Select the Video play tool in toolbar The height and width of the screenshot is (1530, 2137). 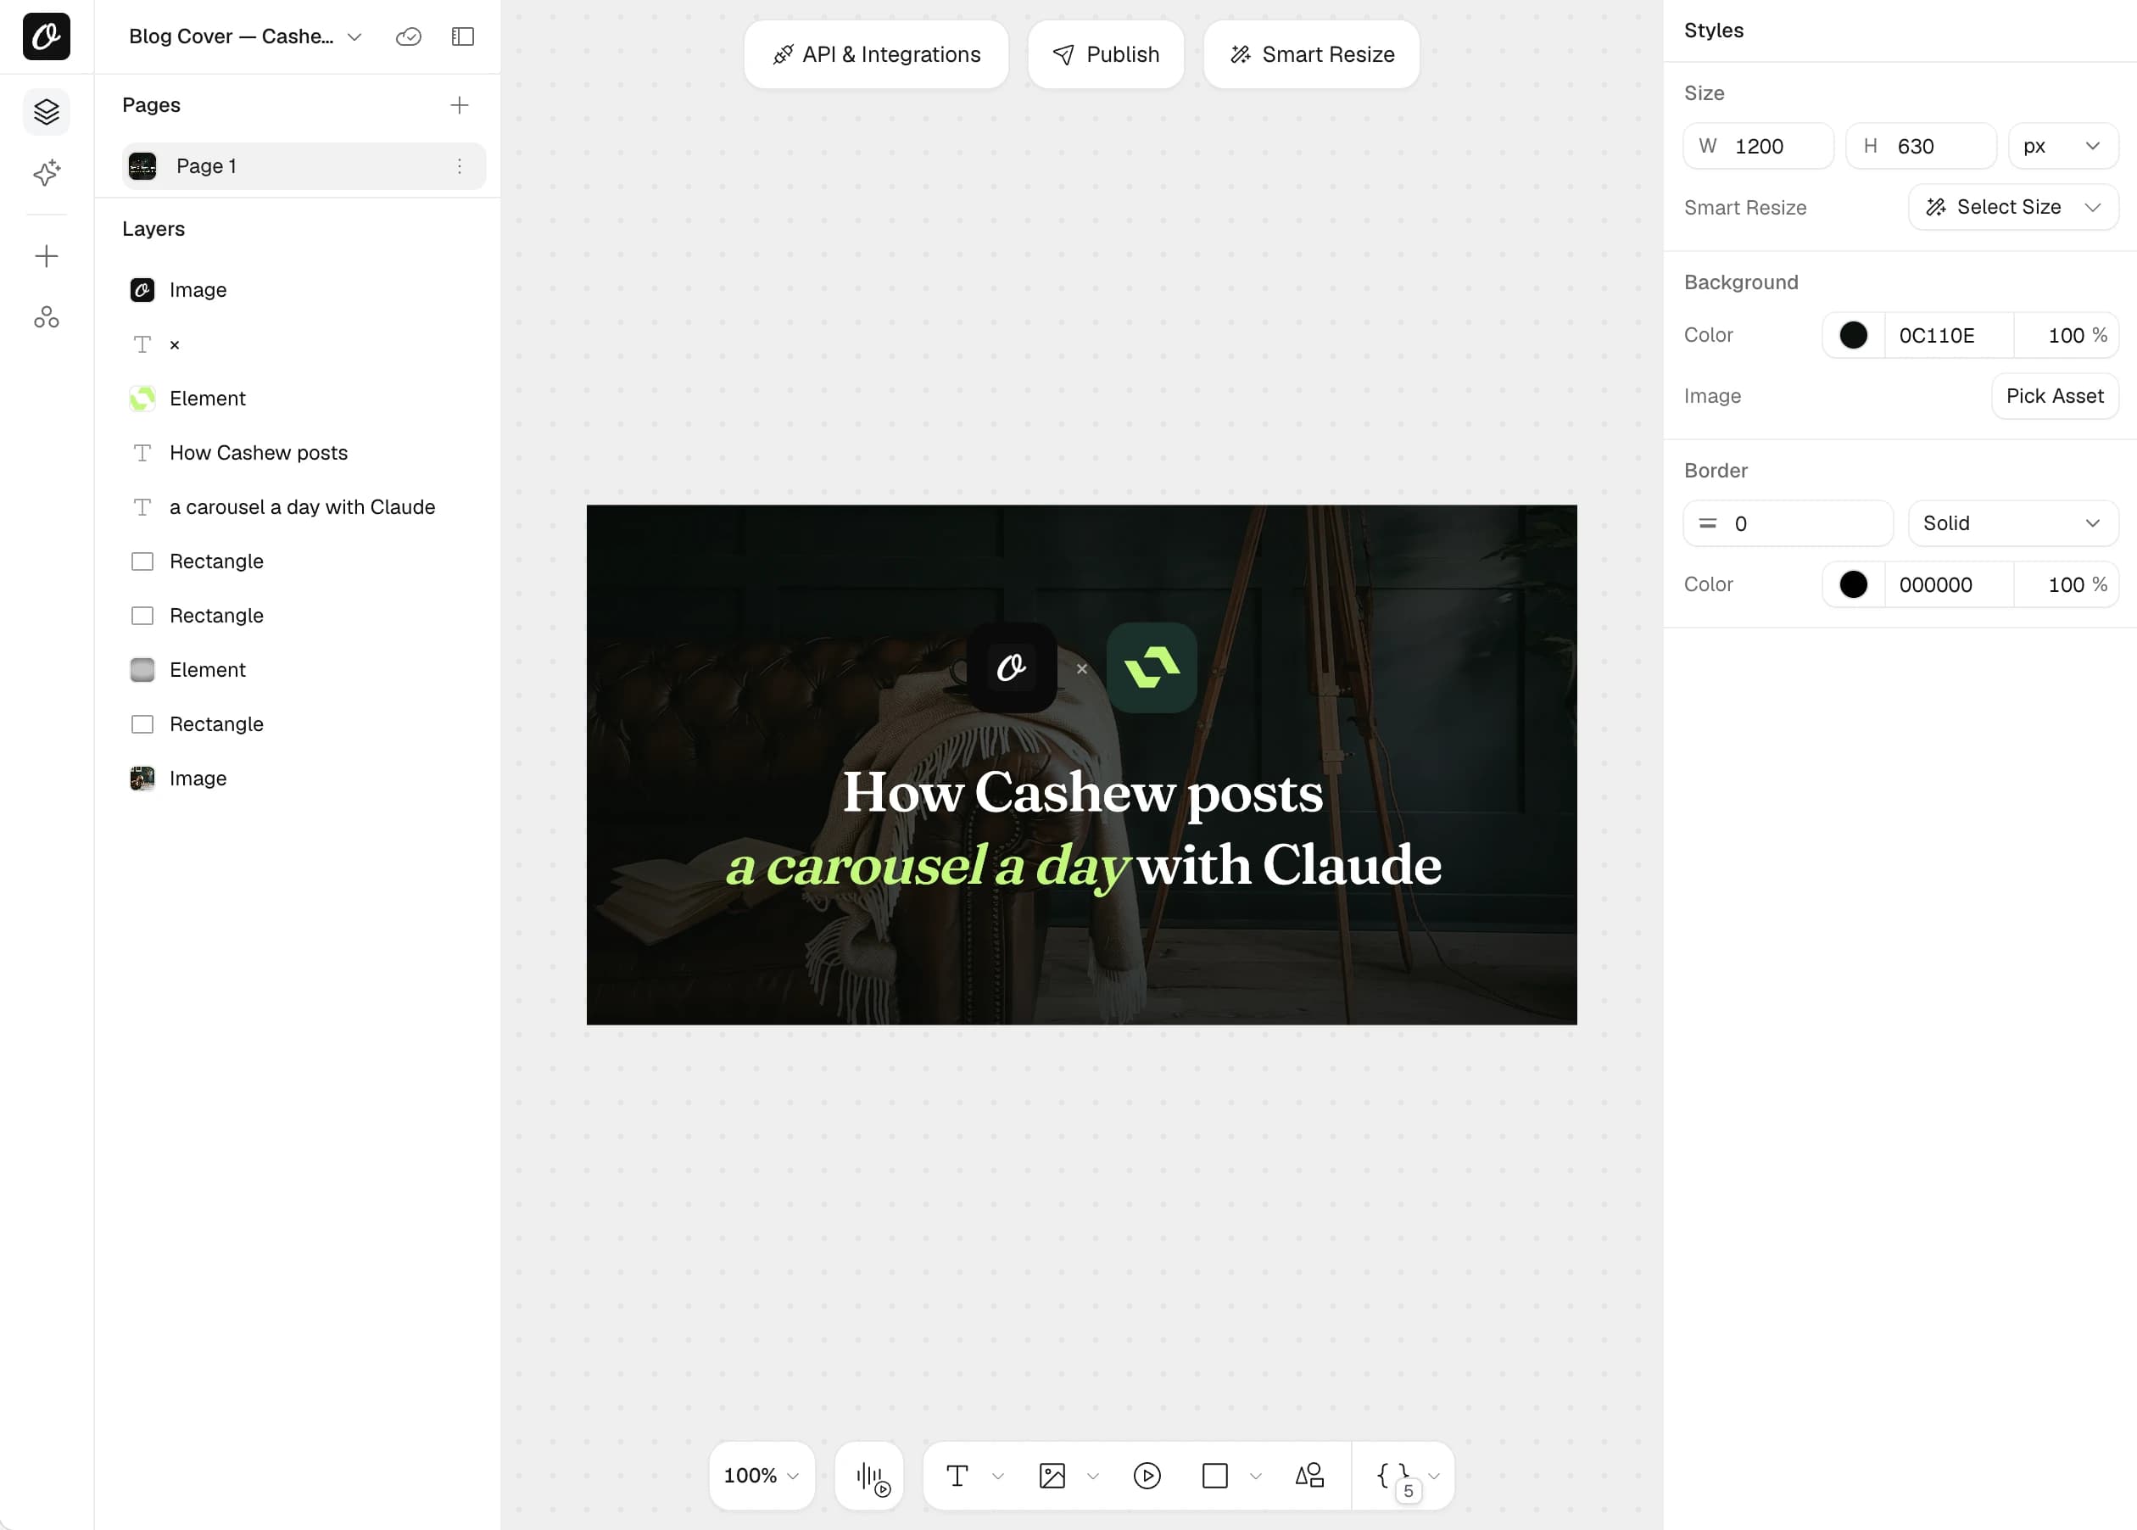[x=1147, y=1476]
